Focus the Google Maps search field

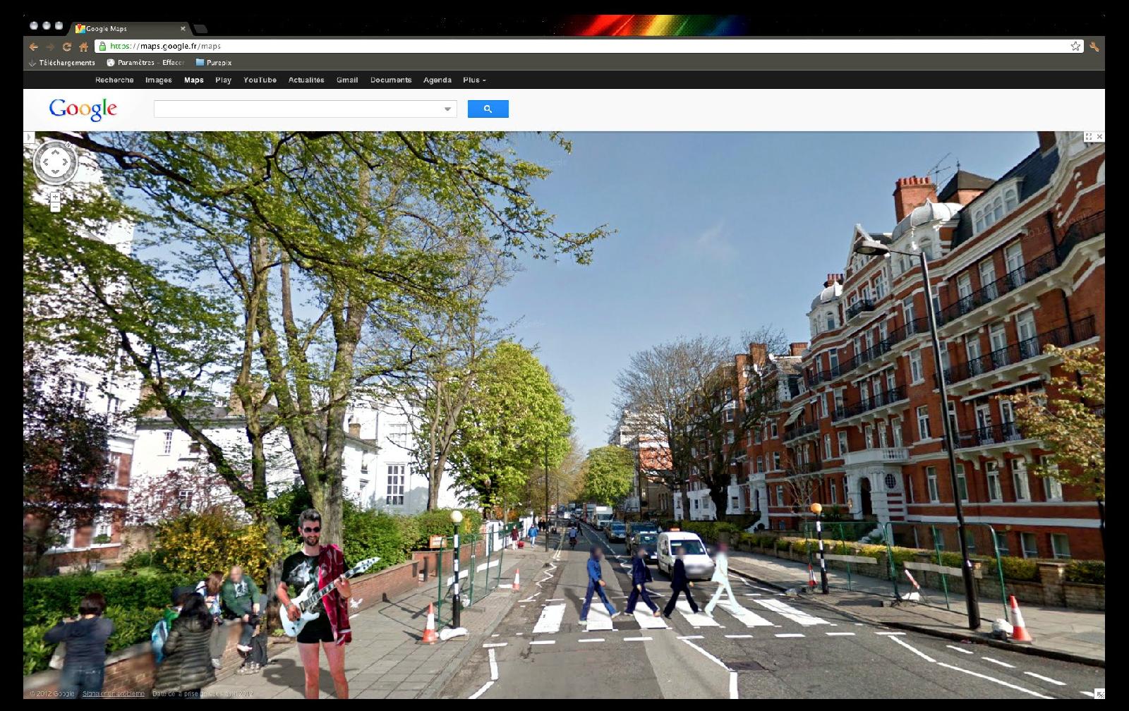pos(298,109)
